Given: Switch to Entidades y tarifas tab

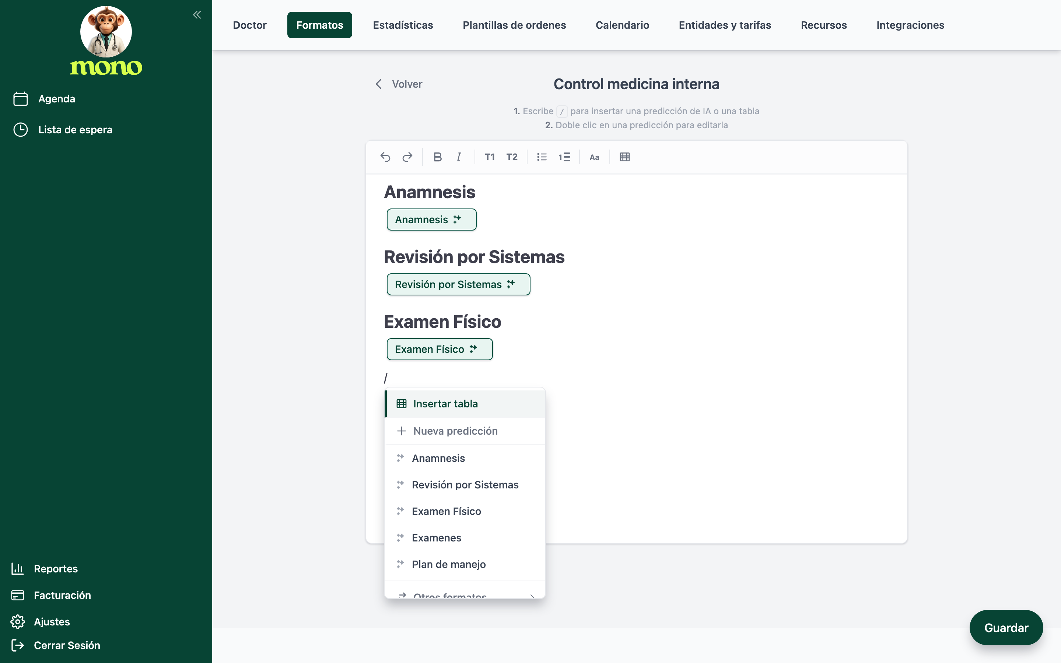Looking at the screenshot, I should pos(725,25).
